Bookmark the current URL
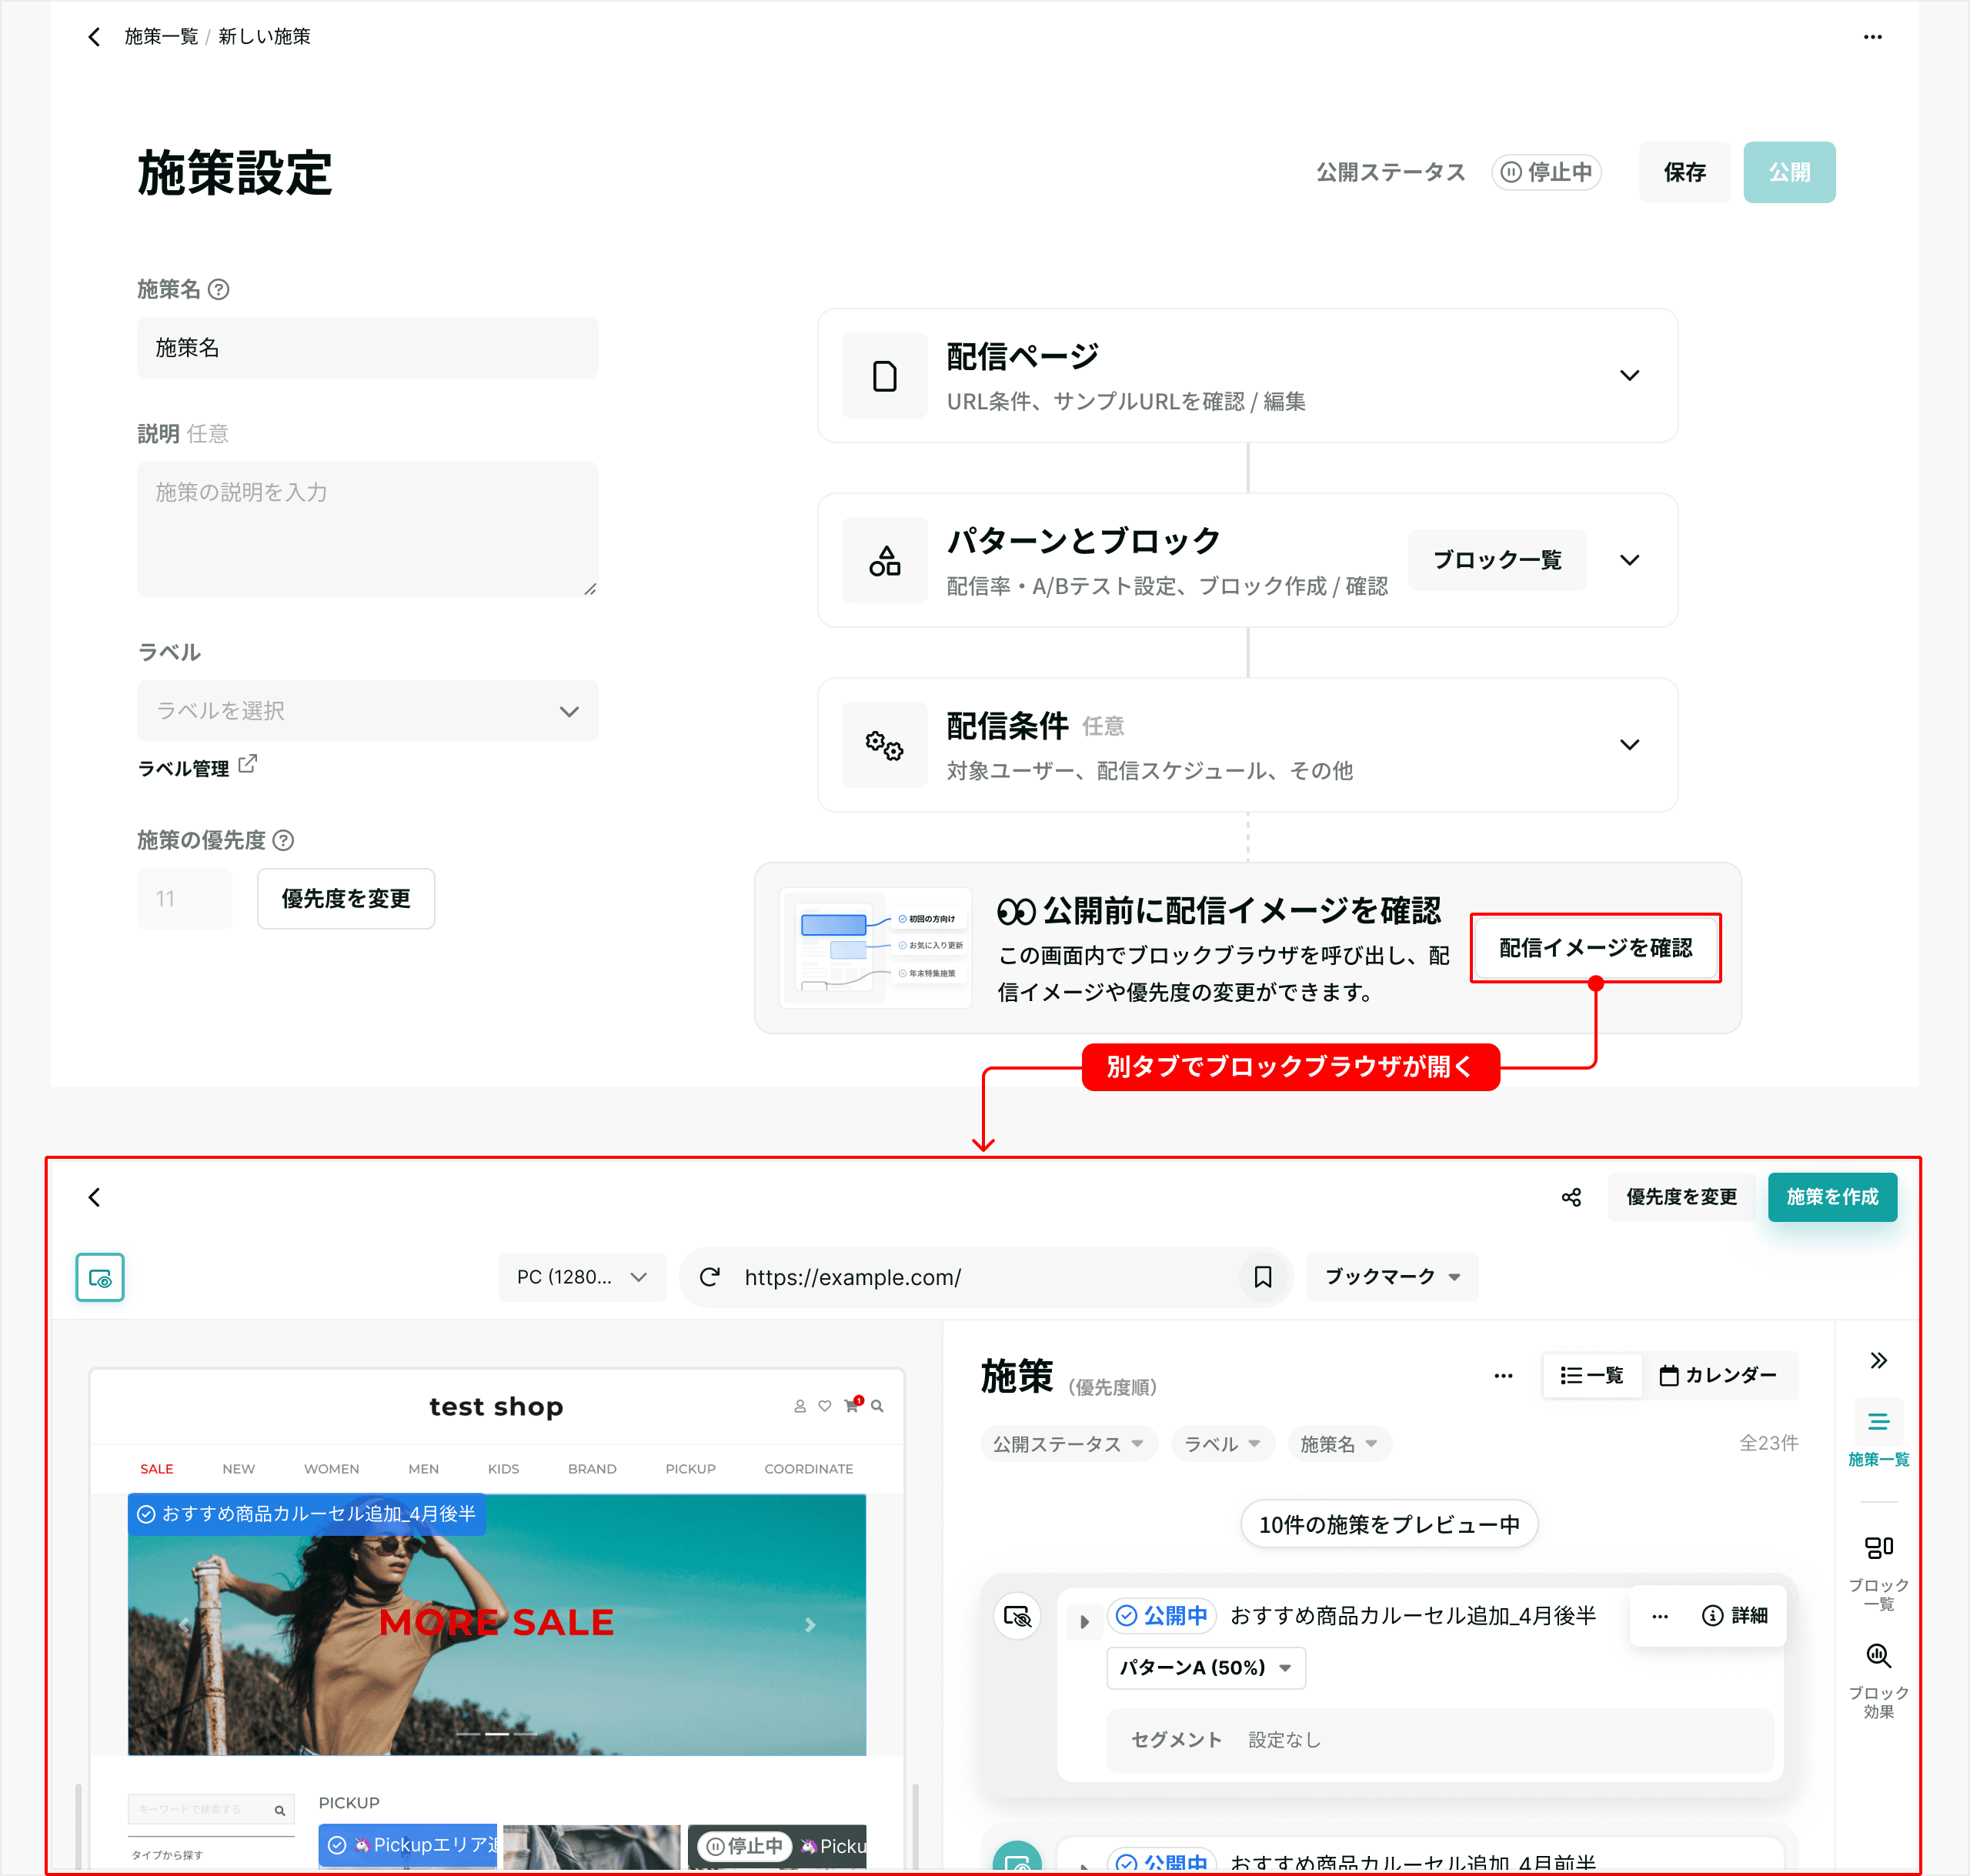Image resolution: width=1970 pixels, height=1876 pixels. (x=1262, y=1277)
